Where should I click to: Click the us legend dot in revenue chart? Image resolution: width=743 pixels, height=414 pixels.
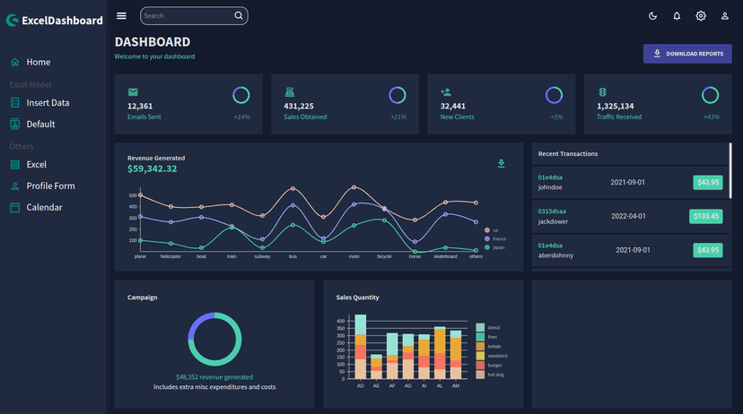coord(486,230)
